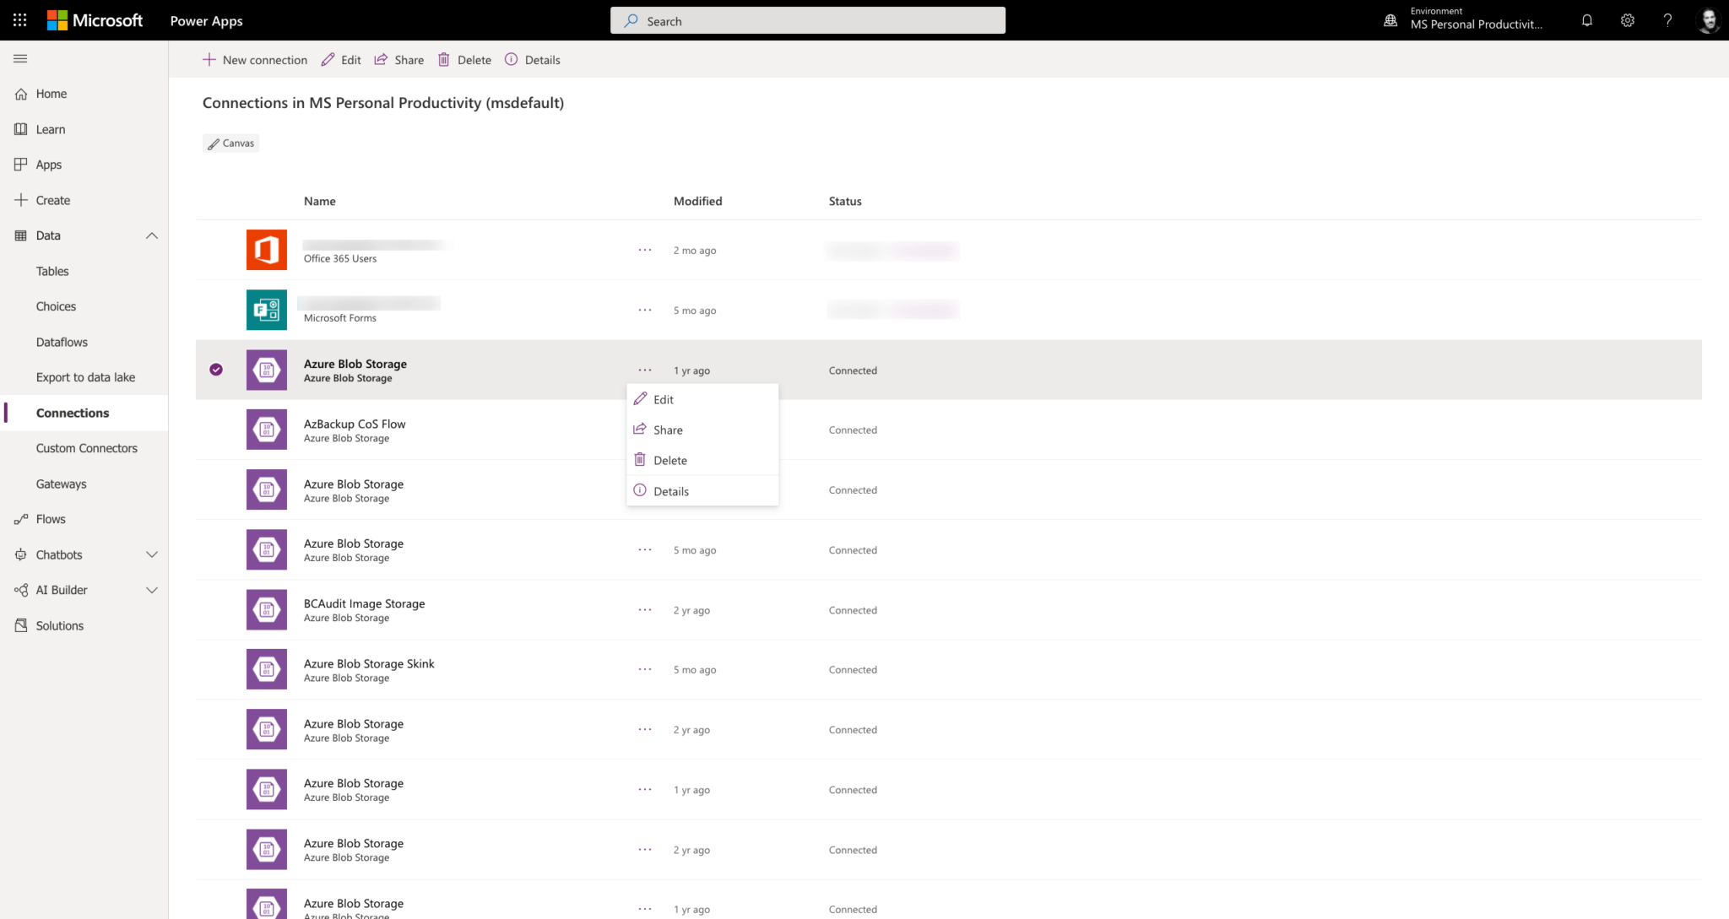Click the BCАudit Image Storage connection icon
Screen dimensions: 1729x919
[265, 609]
